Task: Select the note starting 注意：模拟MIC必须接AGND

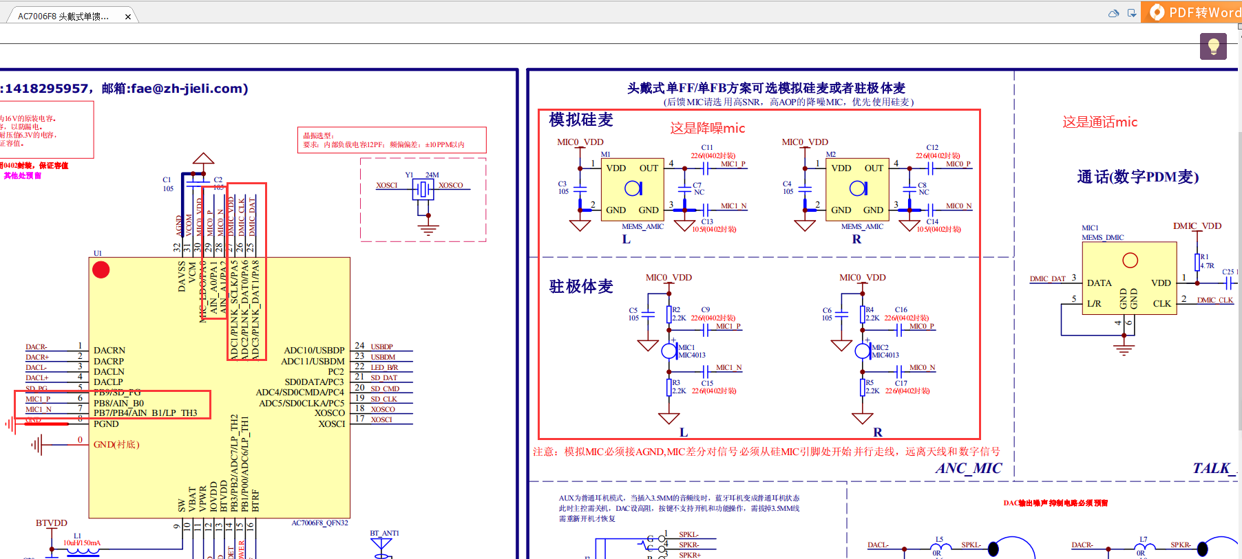Action: (766, 452)
